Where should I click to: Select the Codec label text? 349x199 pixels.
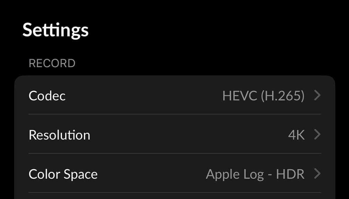[47, 96]
